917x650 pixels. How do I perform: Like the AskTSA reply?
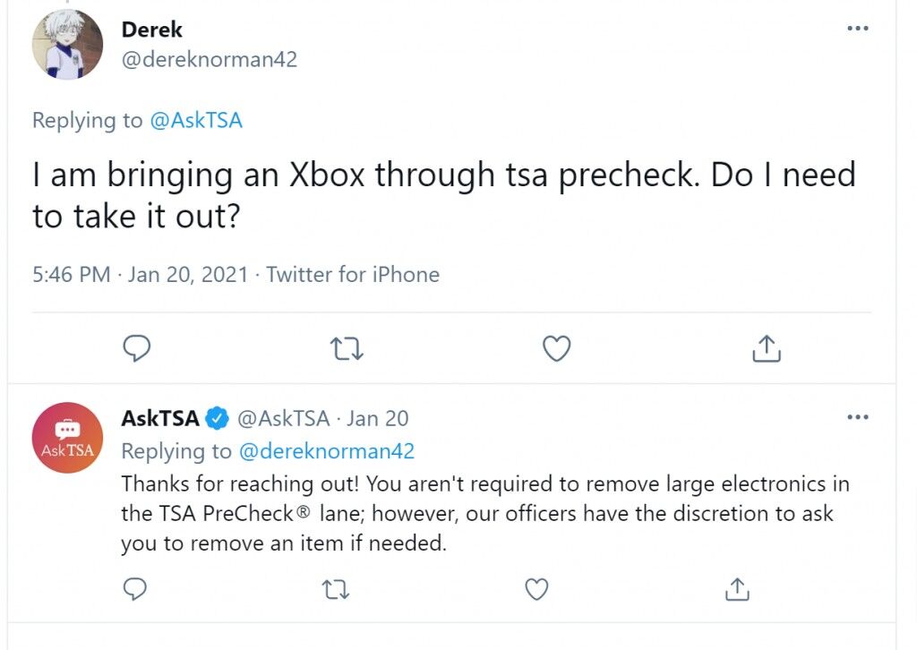(x=537, y=589)
